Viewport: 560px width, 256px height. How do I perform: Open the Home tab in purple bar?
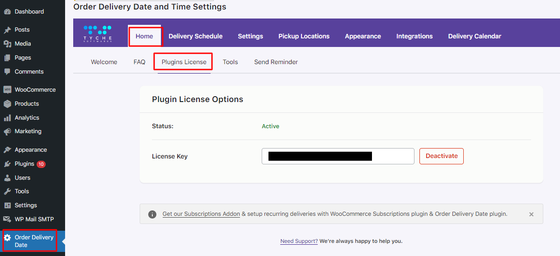click(145, 36)
